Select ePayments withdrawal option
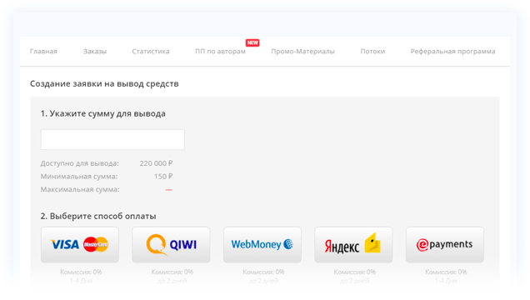Viewport: 530px width, 300px height. pos(445,245)
